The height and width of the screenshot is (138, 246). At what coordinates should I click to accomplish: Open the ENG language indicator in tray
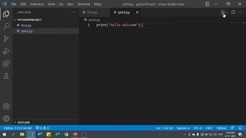[220, 135]
